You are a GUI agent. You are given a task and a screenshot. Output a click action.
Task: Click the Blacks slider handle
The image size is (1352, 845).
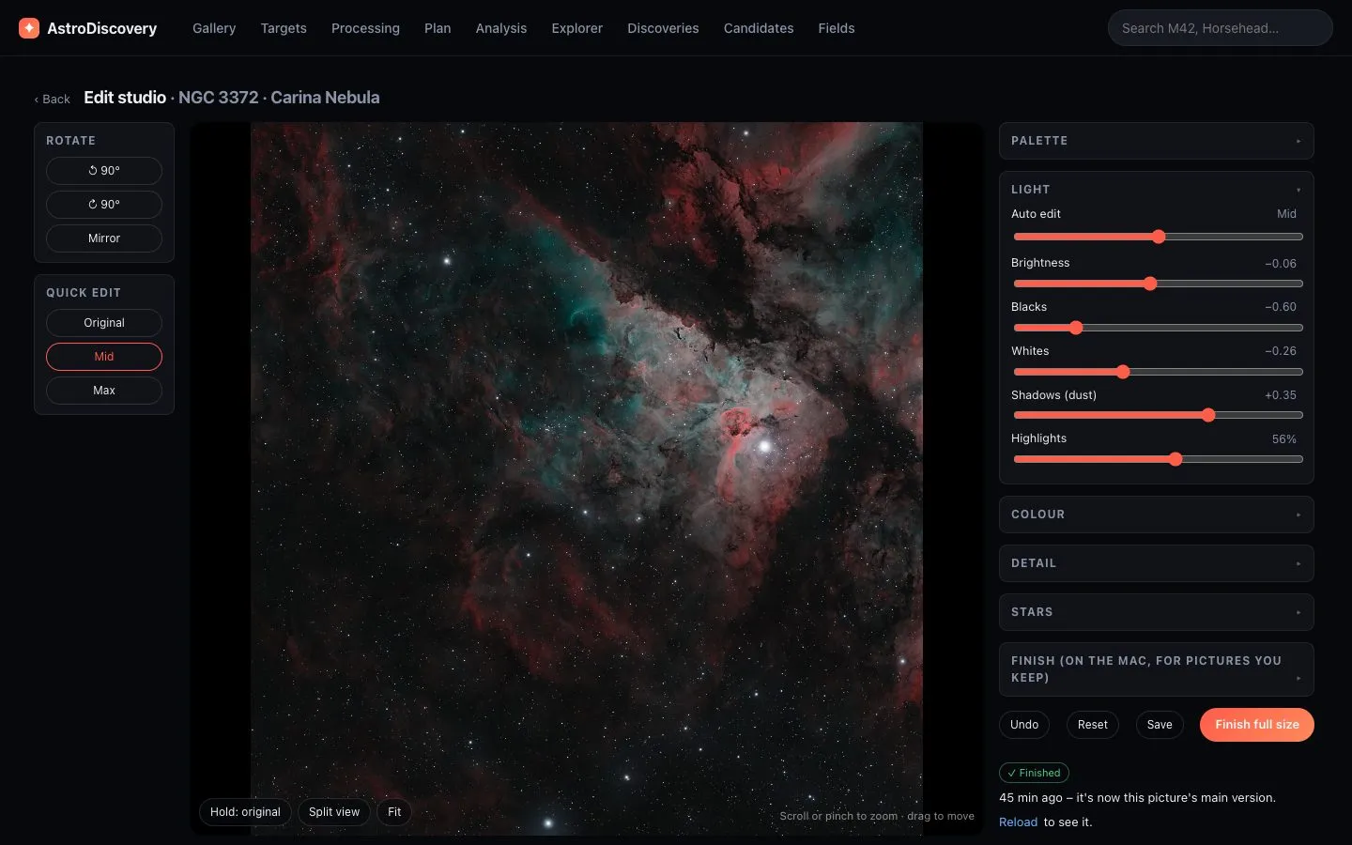(x=1076, y=328)
